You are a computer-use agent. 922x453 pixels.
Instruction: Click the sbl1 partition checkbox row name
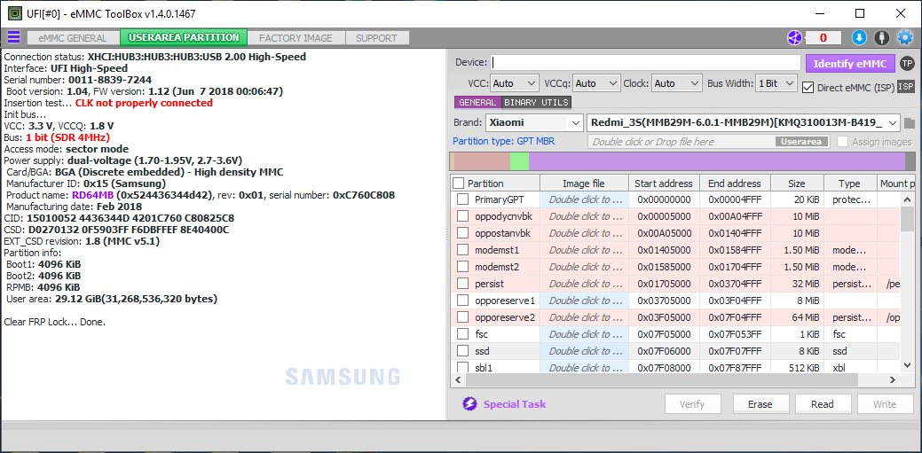pos(484,369)
